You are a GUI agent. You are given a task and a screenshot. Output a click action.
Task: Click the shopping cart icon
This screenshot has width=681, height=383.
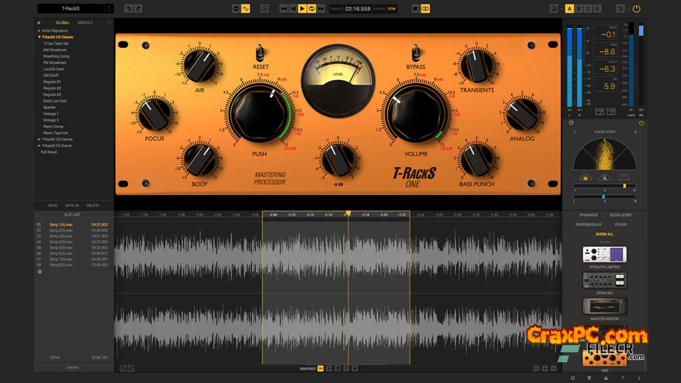(x=590, y=378)
